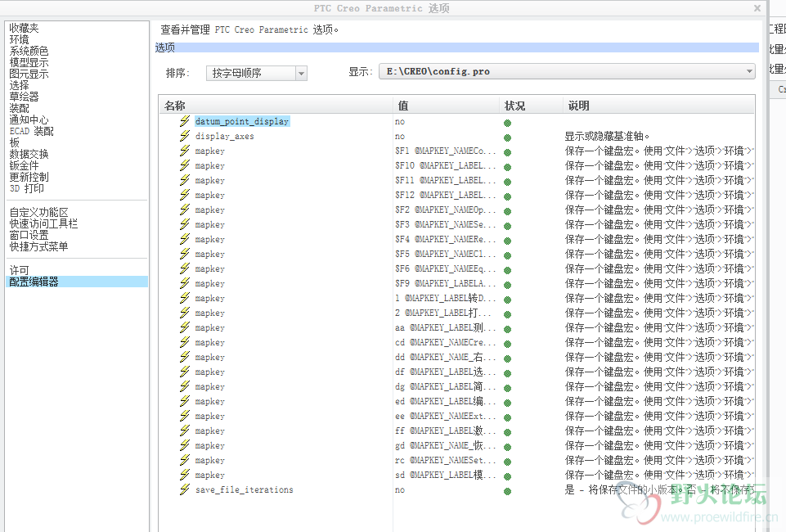Open 窗口设置 settings
Screen dimensions: 786x532
coord(29,235)
